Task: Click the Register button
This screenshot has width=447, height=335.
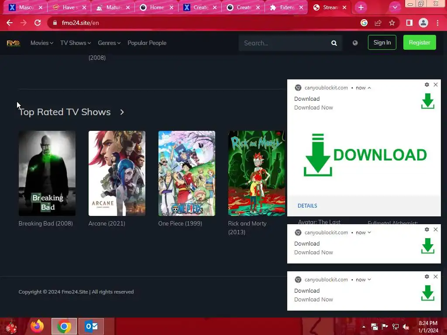Action: coord(419,42)
